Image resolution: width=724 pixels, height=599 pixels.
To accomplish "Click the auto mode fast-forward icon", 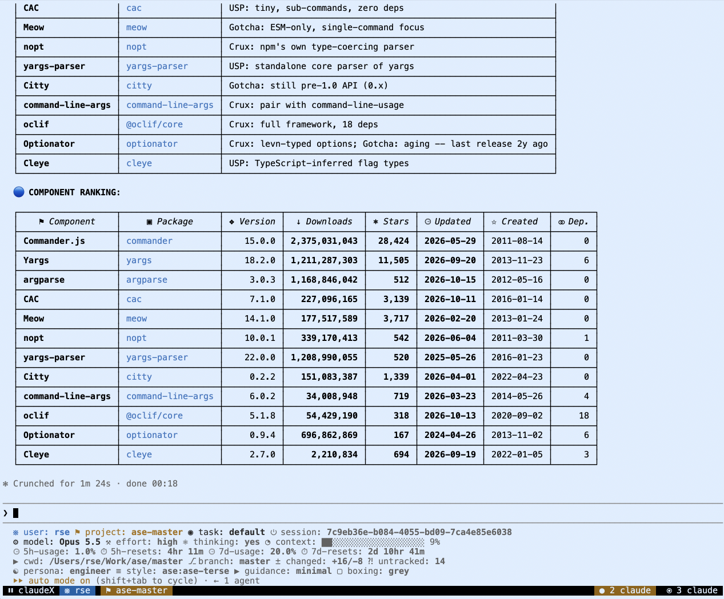I will pos(18,581).
